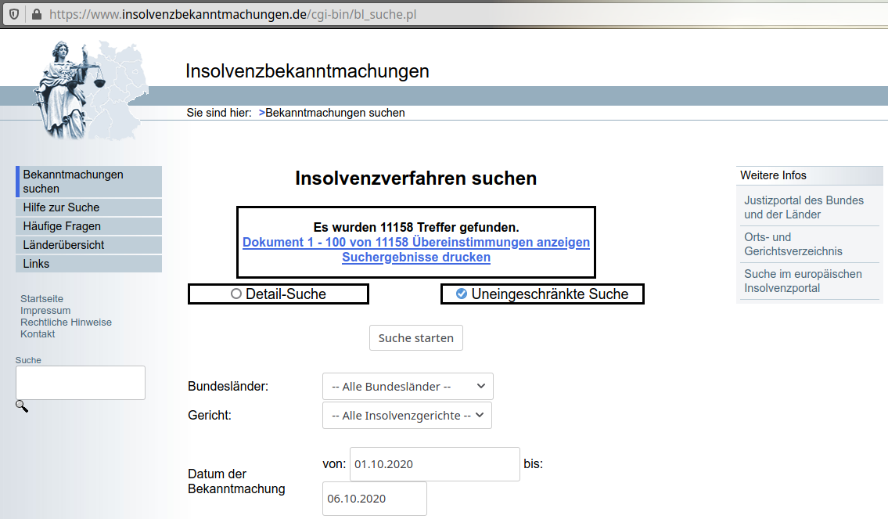Open Hilfe zur Suche menu item
888x519 pixels.
(x=62, y=207)
